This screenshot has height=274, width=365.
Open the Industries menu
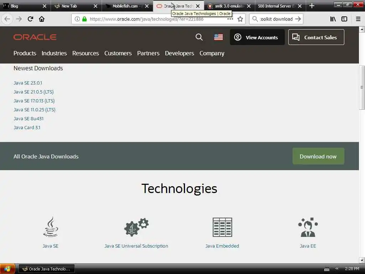click(x=54, y=54)
